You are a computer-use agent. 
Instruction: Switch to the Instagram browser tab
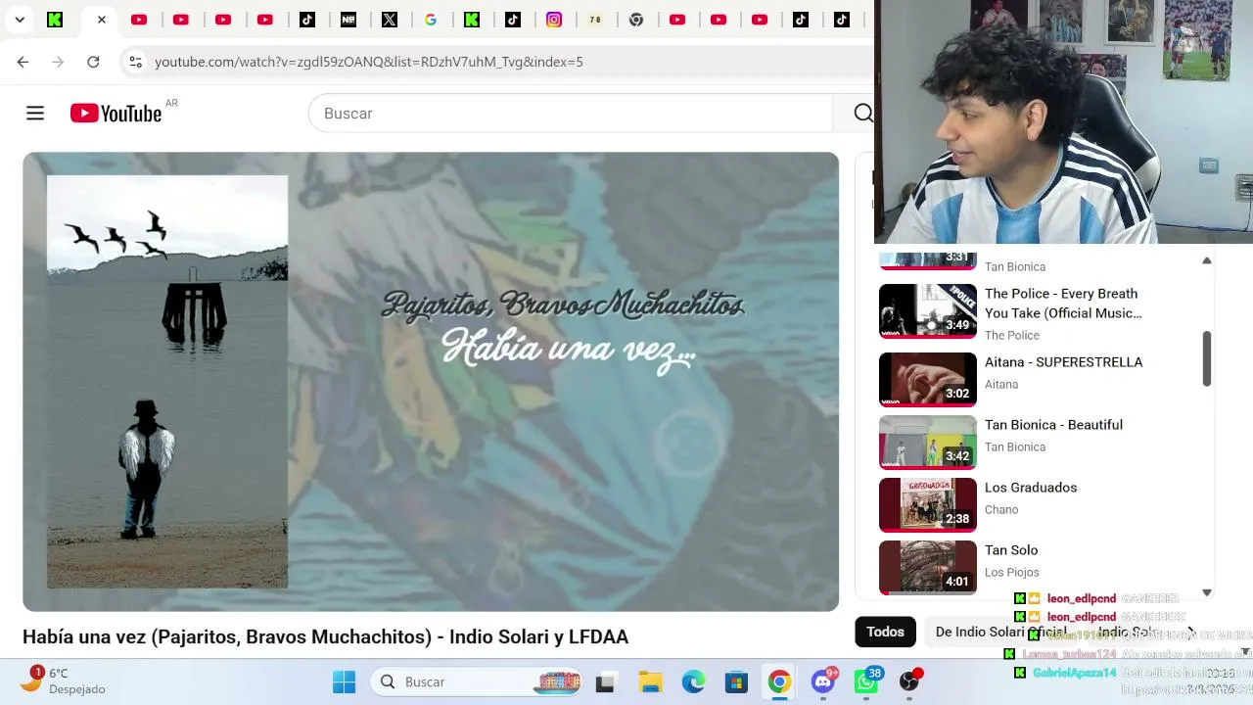(554, 20)
